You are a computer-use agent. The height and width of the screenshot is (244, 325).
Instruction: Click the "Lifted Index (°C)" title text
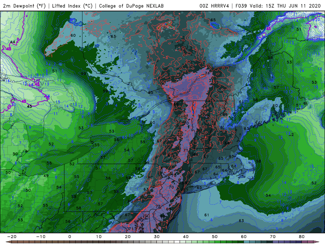coord(72,6)
